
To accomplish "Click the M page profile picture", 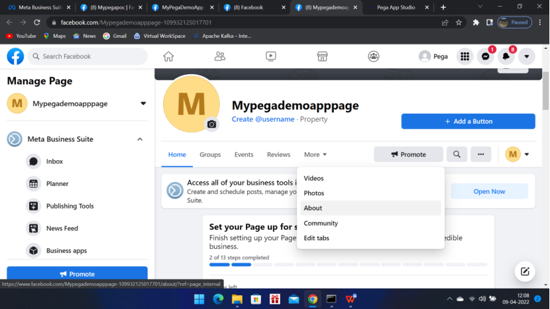I will [x=192, y=104].
